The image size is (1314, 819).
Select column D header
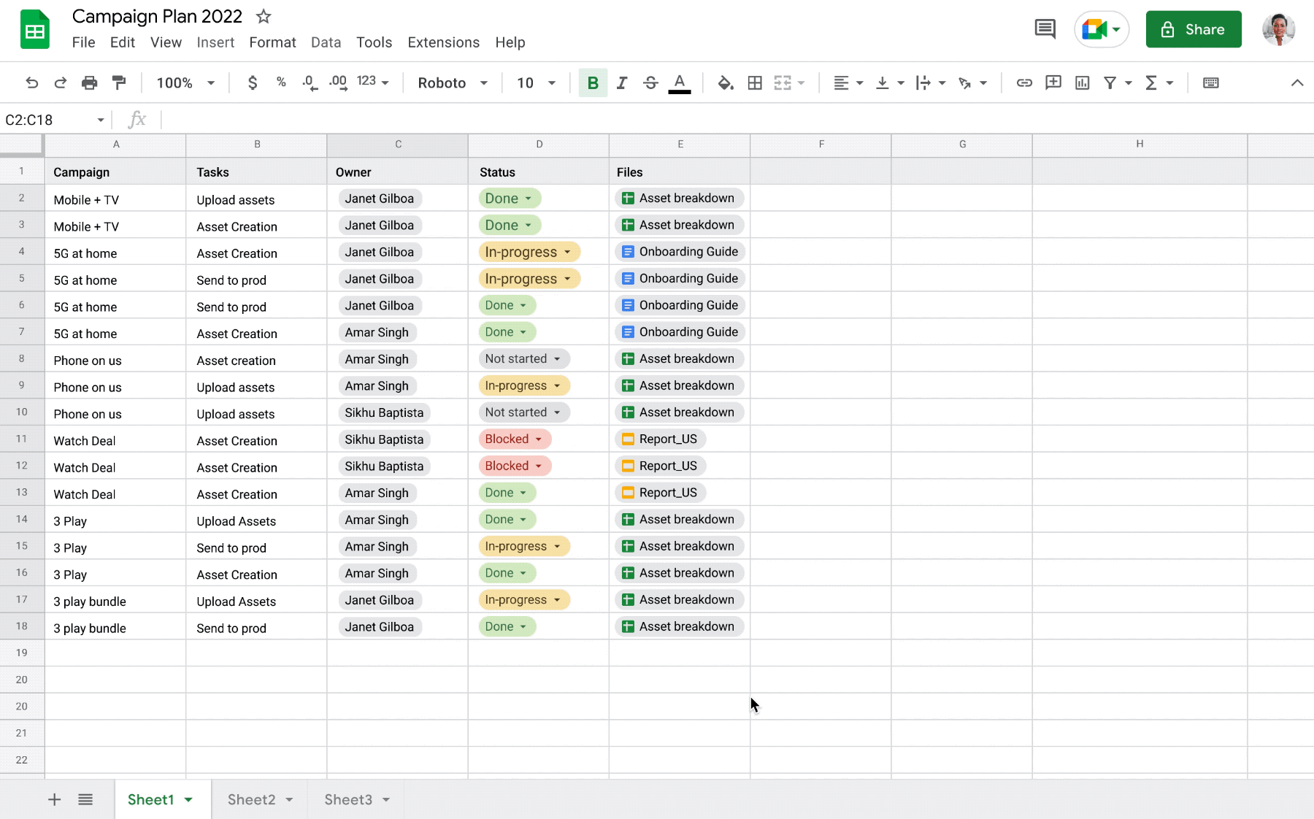pos(539,145)
